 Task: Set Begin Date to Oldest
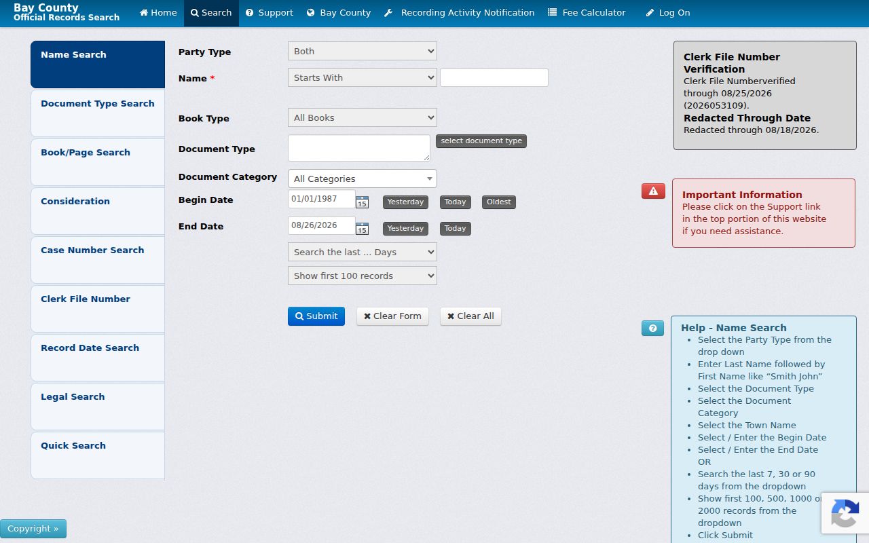point(498,202)
